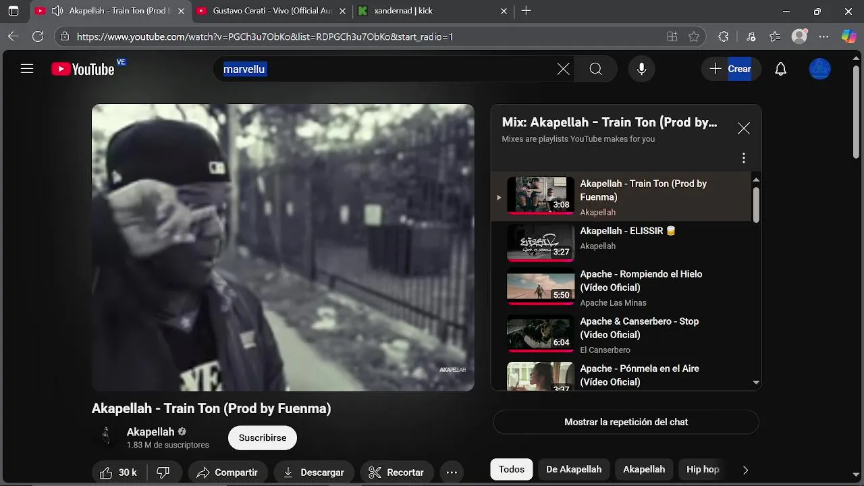Open Edge profile avatar

point(799,36)
